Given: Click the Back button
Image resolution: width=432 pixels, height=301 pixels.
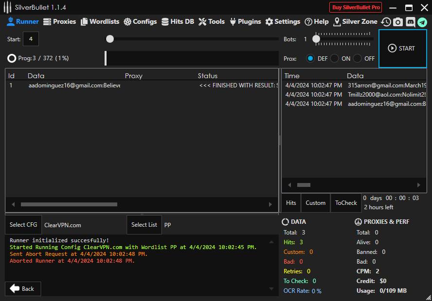Looking at the screenshot, I should click(x=23, y=288).
